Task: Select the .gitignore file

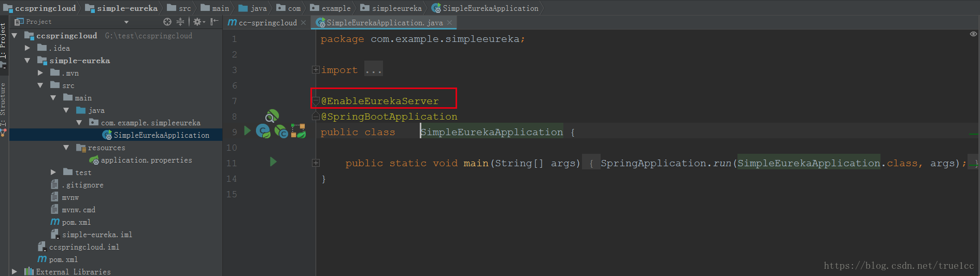Action: tap(82, 185)
